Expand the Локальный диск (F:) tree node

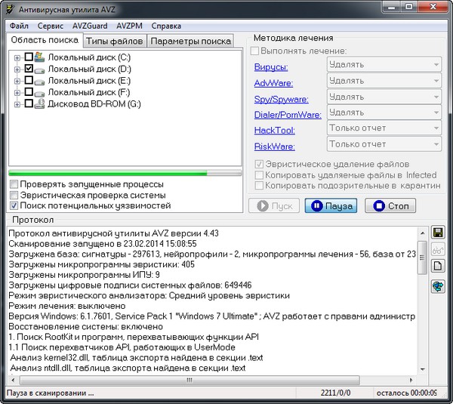(17, 92)
